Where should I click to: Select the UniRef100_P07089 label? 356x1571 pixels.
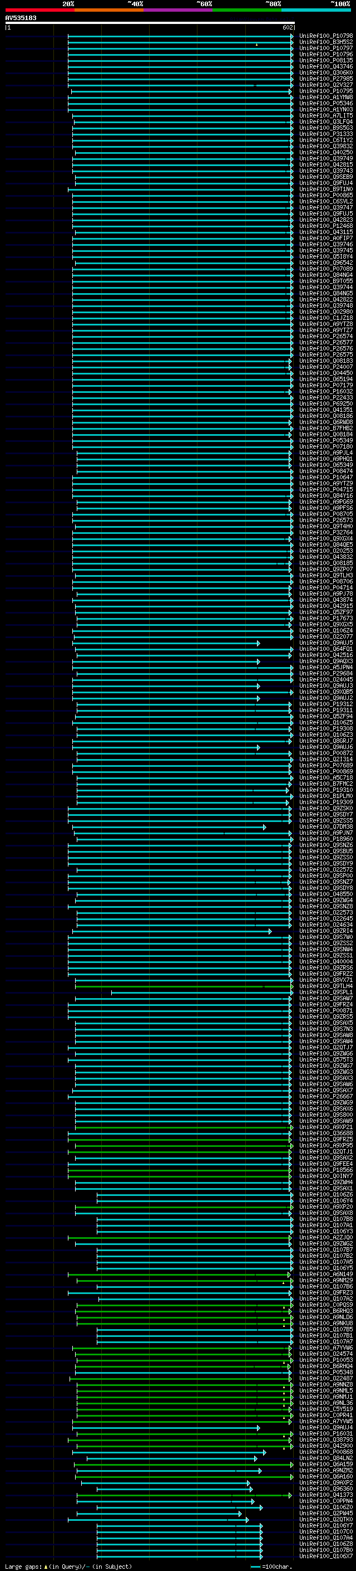pyautogui.click(x=326, y=269)
